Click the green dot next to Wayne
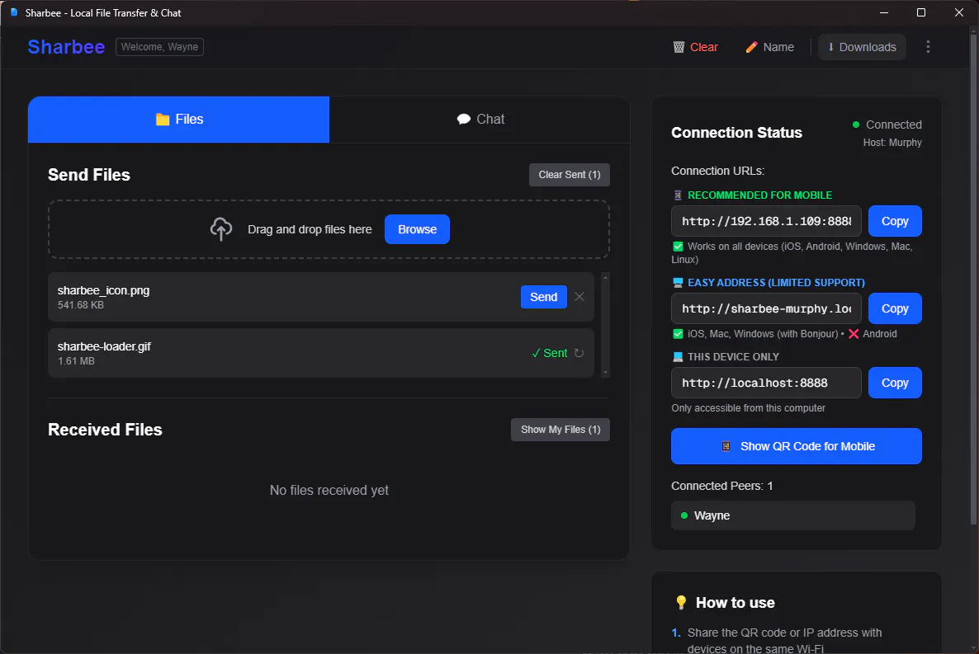 [684, 515]
